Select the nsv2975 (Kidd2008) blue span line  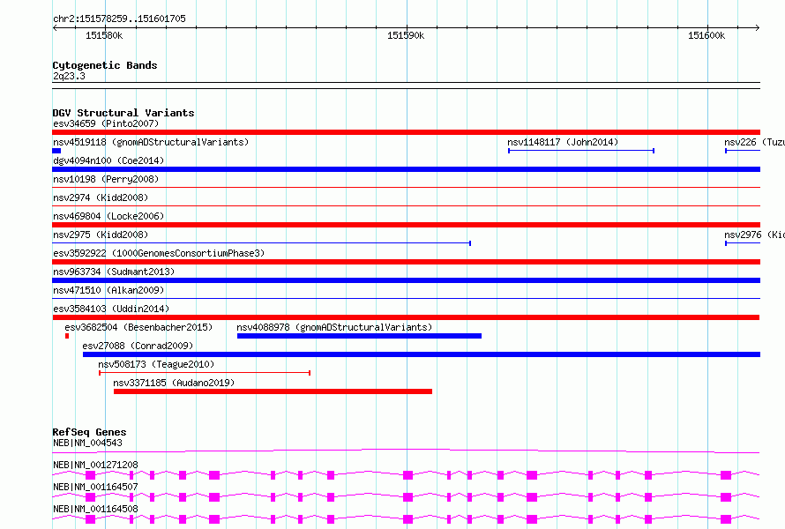tap(261, 243)
